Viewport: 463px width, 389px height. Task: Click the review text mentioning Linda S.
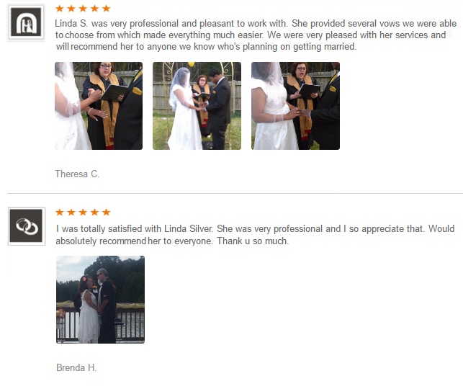(x=256, y=35)
